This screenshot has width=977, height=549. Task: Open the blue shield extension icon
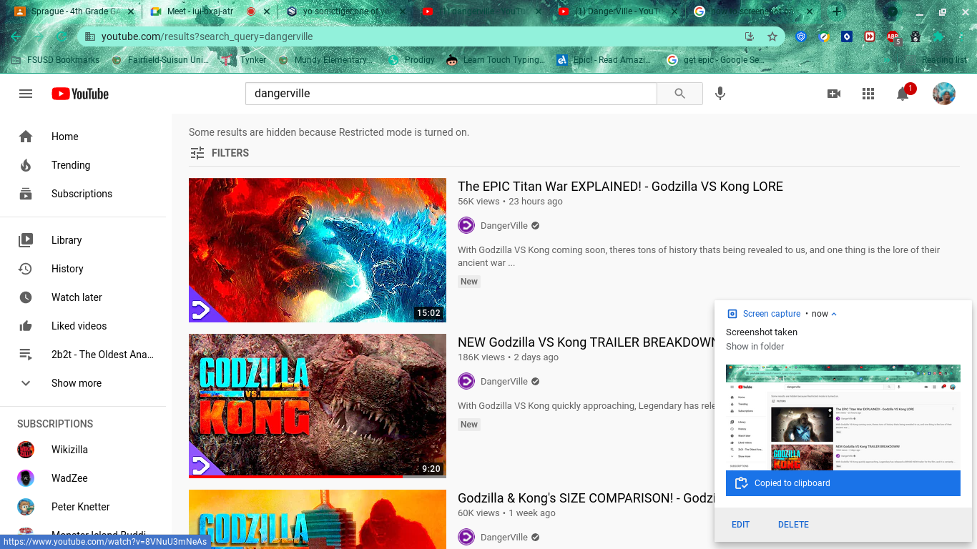tap(801, 36)
